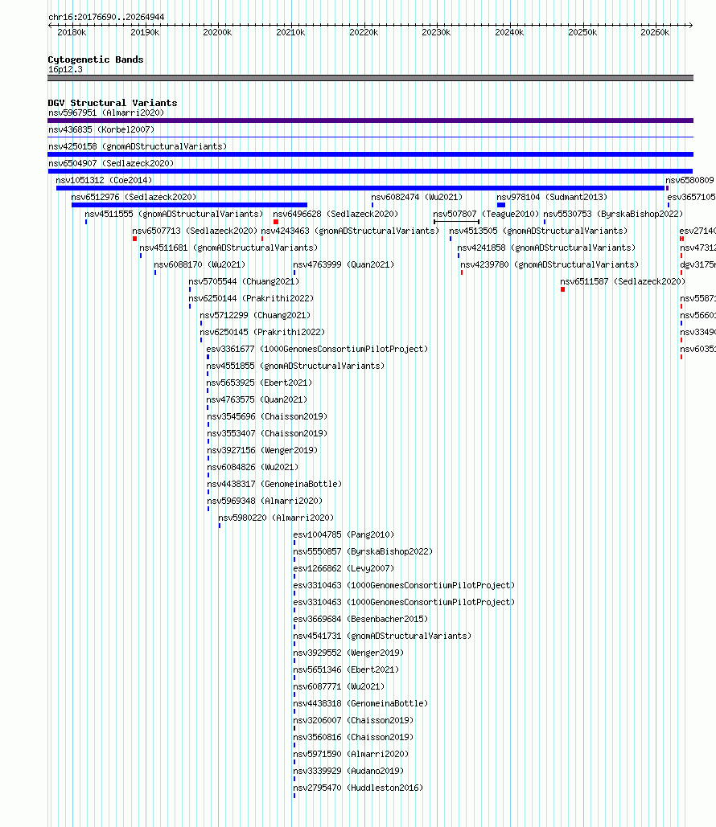Click the nsv5550857 (ByrskaBishop2022) label
716x827 pixels.
(x=363, y=551)
